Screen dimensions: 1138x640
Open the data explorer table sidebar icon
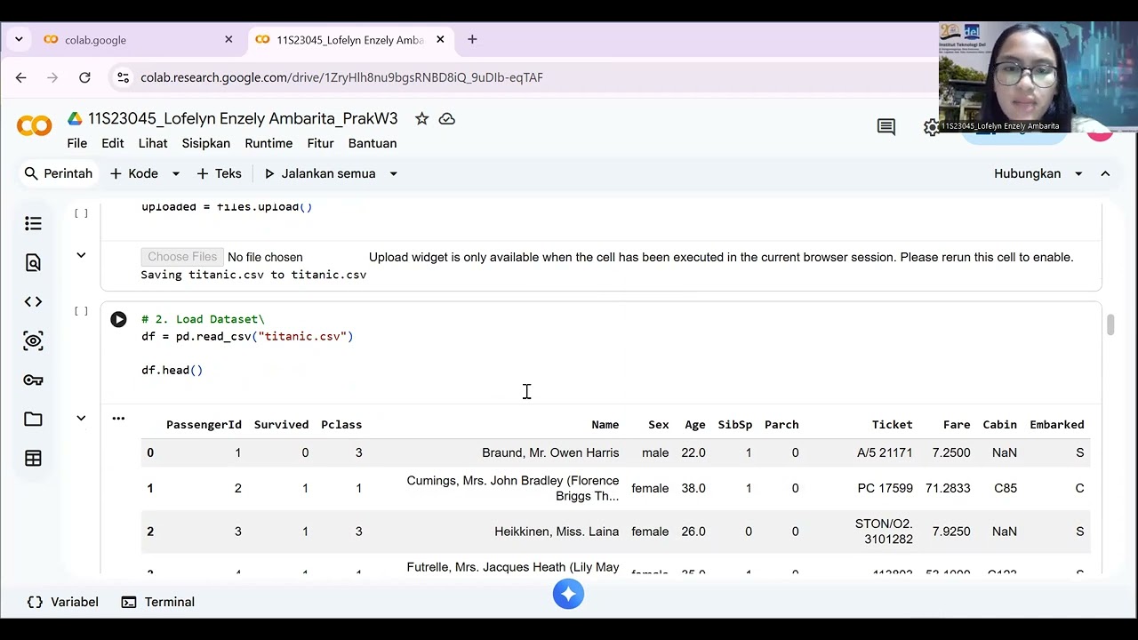pyautogui.click(x=33, y=458)
